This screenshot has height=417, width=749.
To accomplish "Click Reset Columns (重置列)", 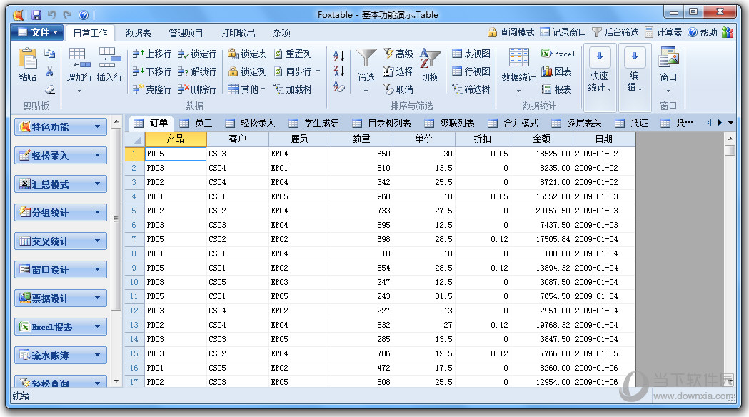I will [x=293, y=54].
